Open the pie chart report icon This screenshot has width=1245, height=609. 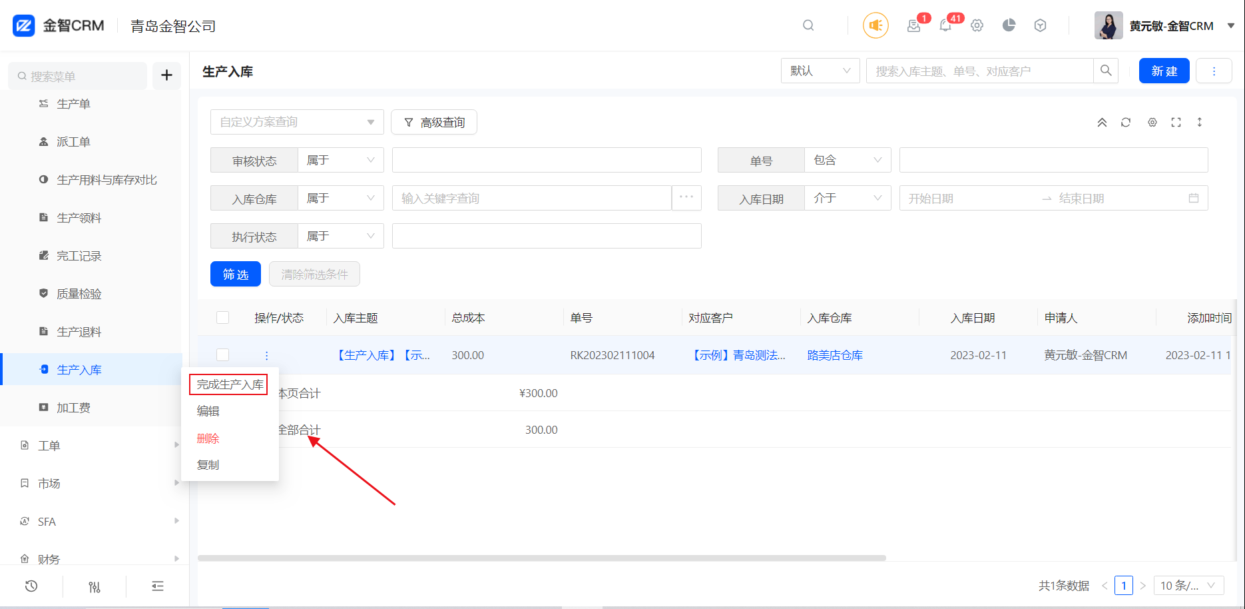coord(1009,25)
